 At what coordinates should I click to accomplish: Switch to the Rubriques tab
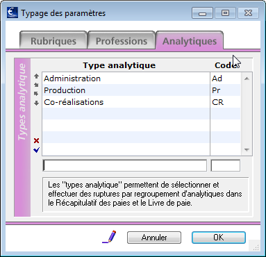tap(53, 41)
